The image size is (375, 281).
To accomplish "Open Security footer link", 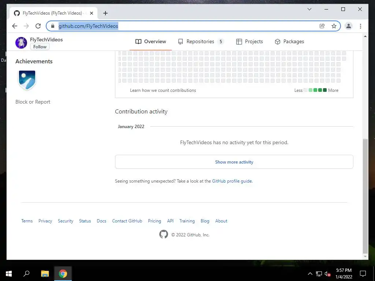I will click(66, 221).
